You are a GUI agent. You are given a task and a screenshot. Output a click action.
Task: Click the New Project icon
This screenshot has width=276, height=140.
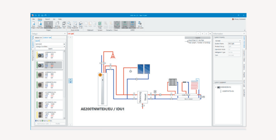[33, 25]
